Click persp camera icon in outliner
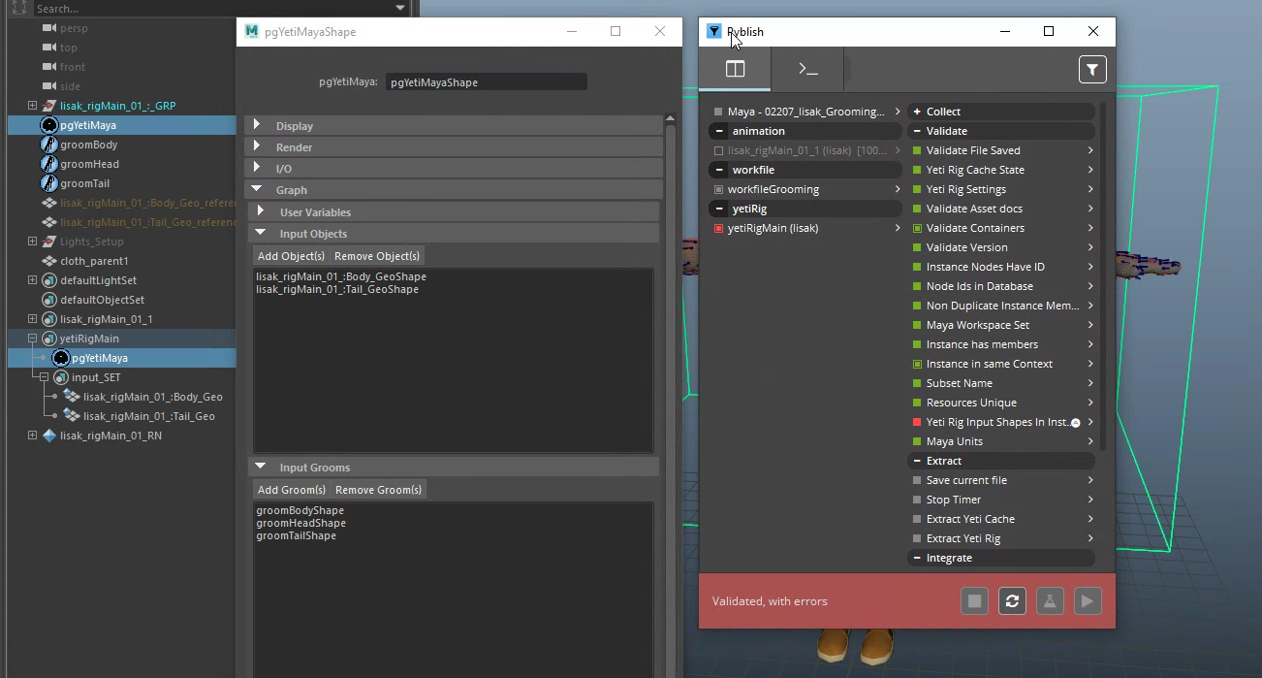 point(49,28)
